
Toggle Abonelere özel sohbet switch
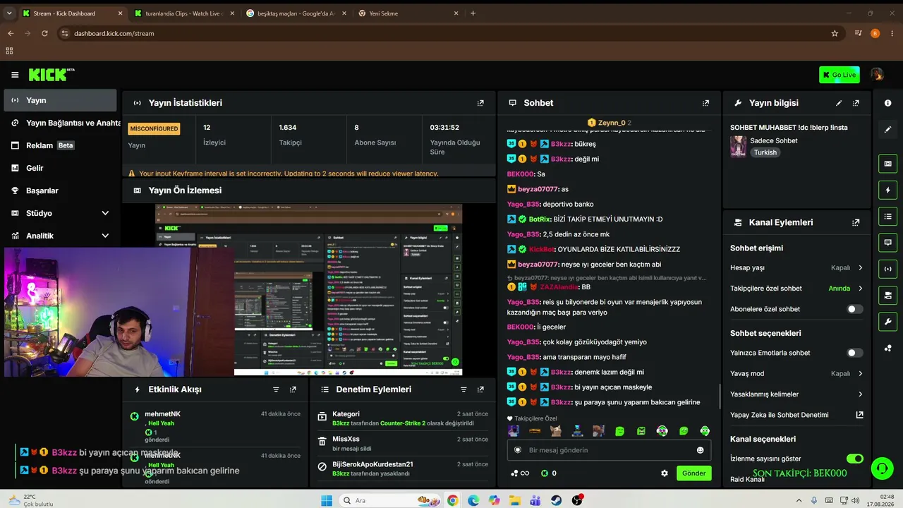click(x=854, y=309)
